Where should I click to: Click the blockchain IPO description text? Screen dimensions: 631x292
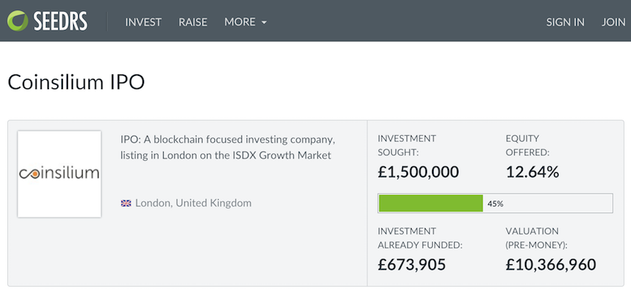coord(227,147)
